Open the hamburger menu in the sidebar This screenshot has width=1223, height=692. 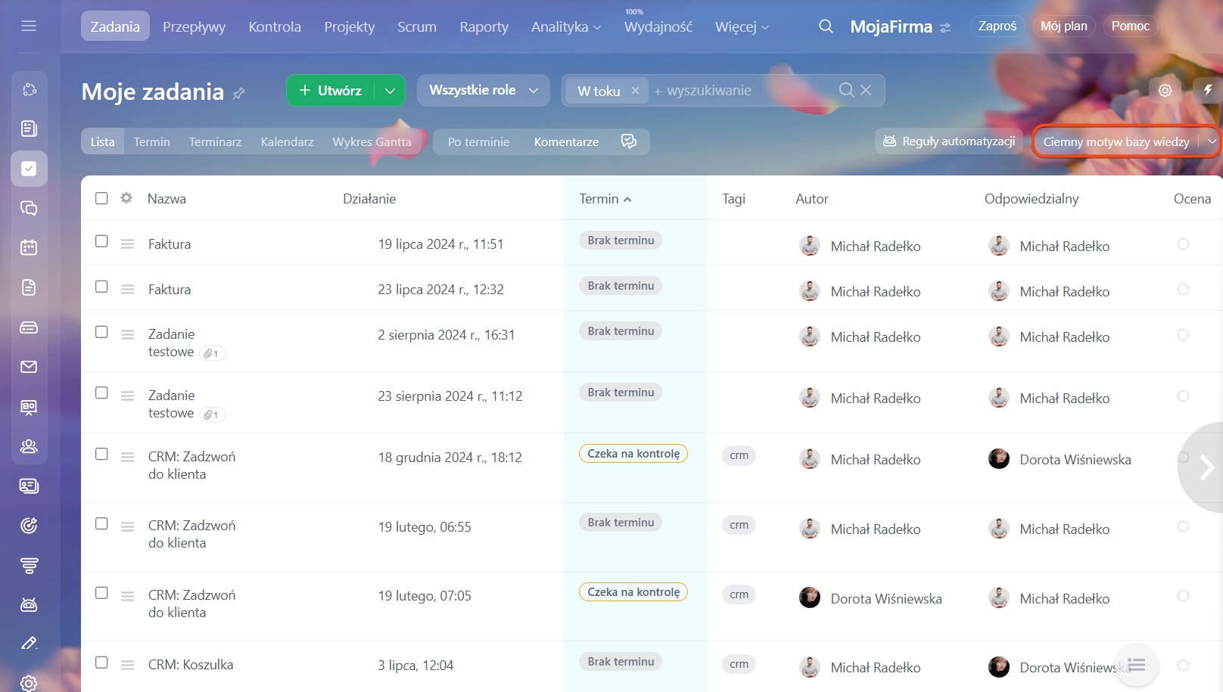point(29,26)
